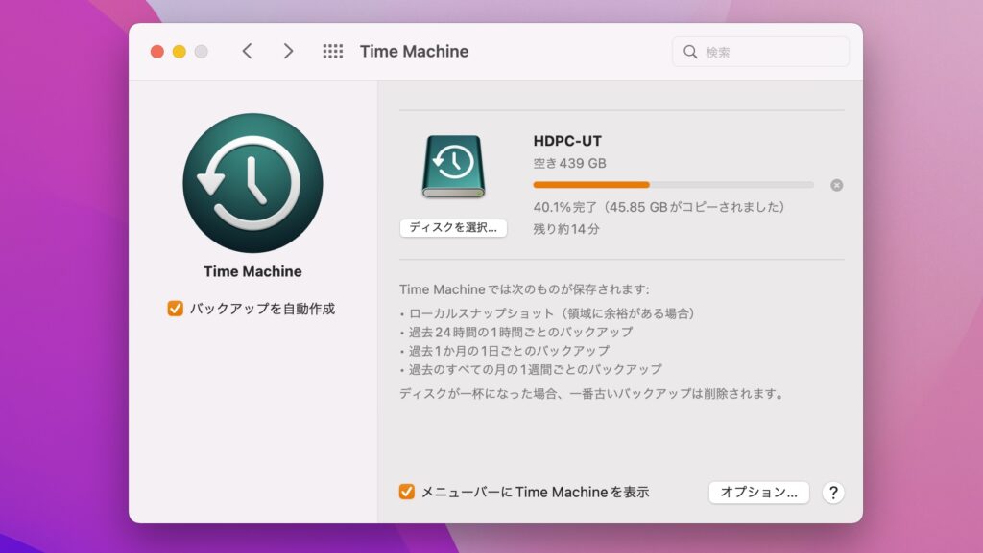Image resolution: width=983 pixels, height=553 pixels.
Task: Click the Time Machine label under large icon
Action: click(x=252, y=271)
